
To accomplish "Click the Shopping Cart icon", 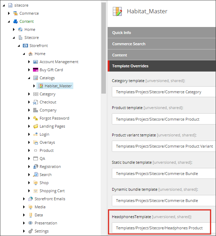I will [35, 191].
